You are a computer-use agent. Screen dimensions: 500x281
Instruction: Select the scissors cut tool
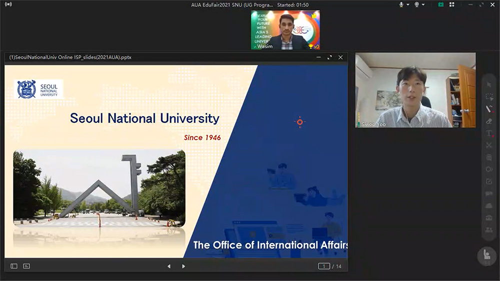click(x=489, y=145)
